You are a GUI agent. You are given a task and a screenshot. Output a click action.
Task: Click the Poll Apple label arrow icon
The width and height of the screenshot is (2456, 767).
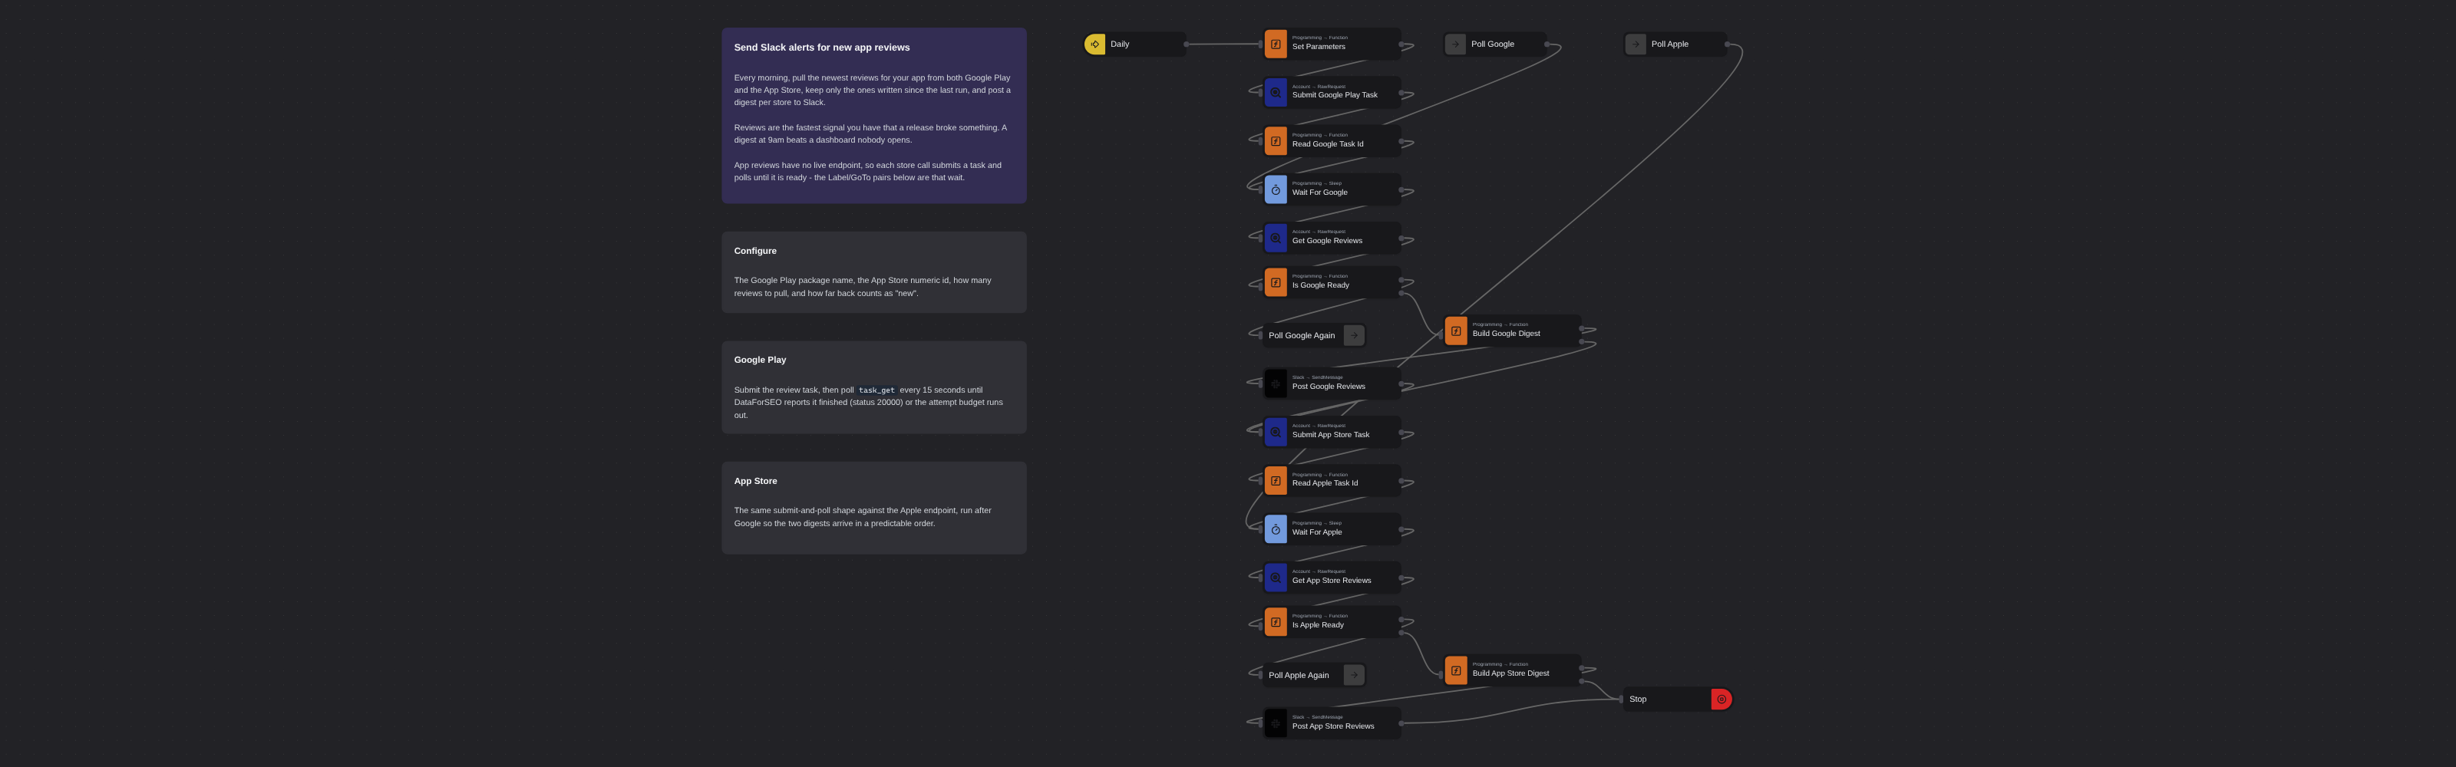pos(1635,44)
